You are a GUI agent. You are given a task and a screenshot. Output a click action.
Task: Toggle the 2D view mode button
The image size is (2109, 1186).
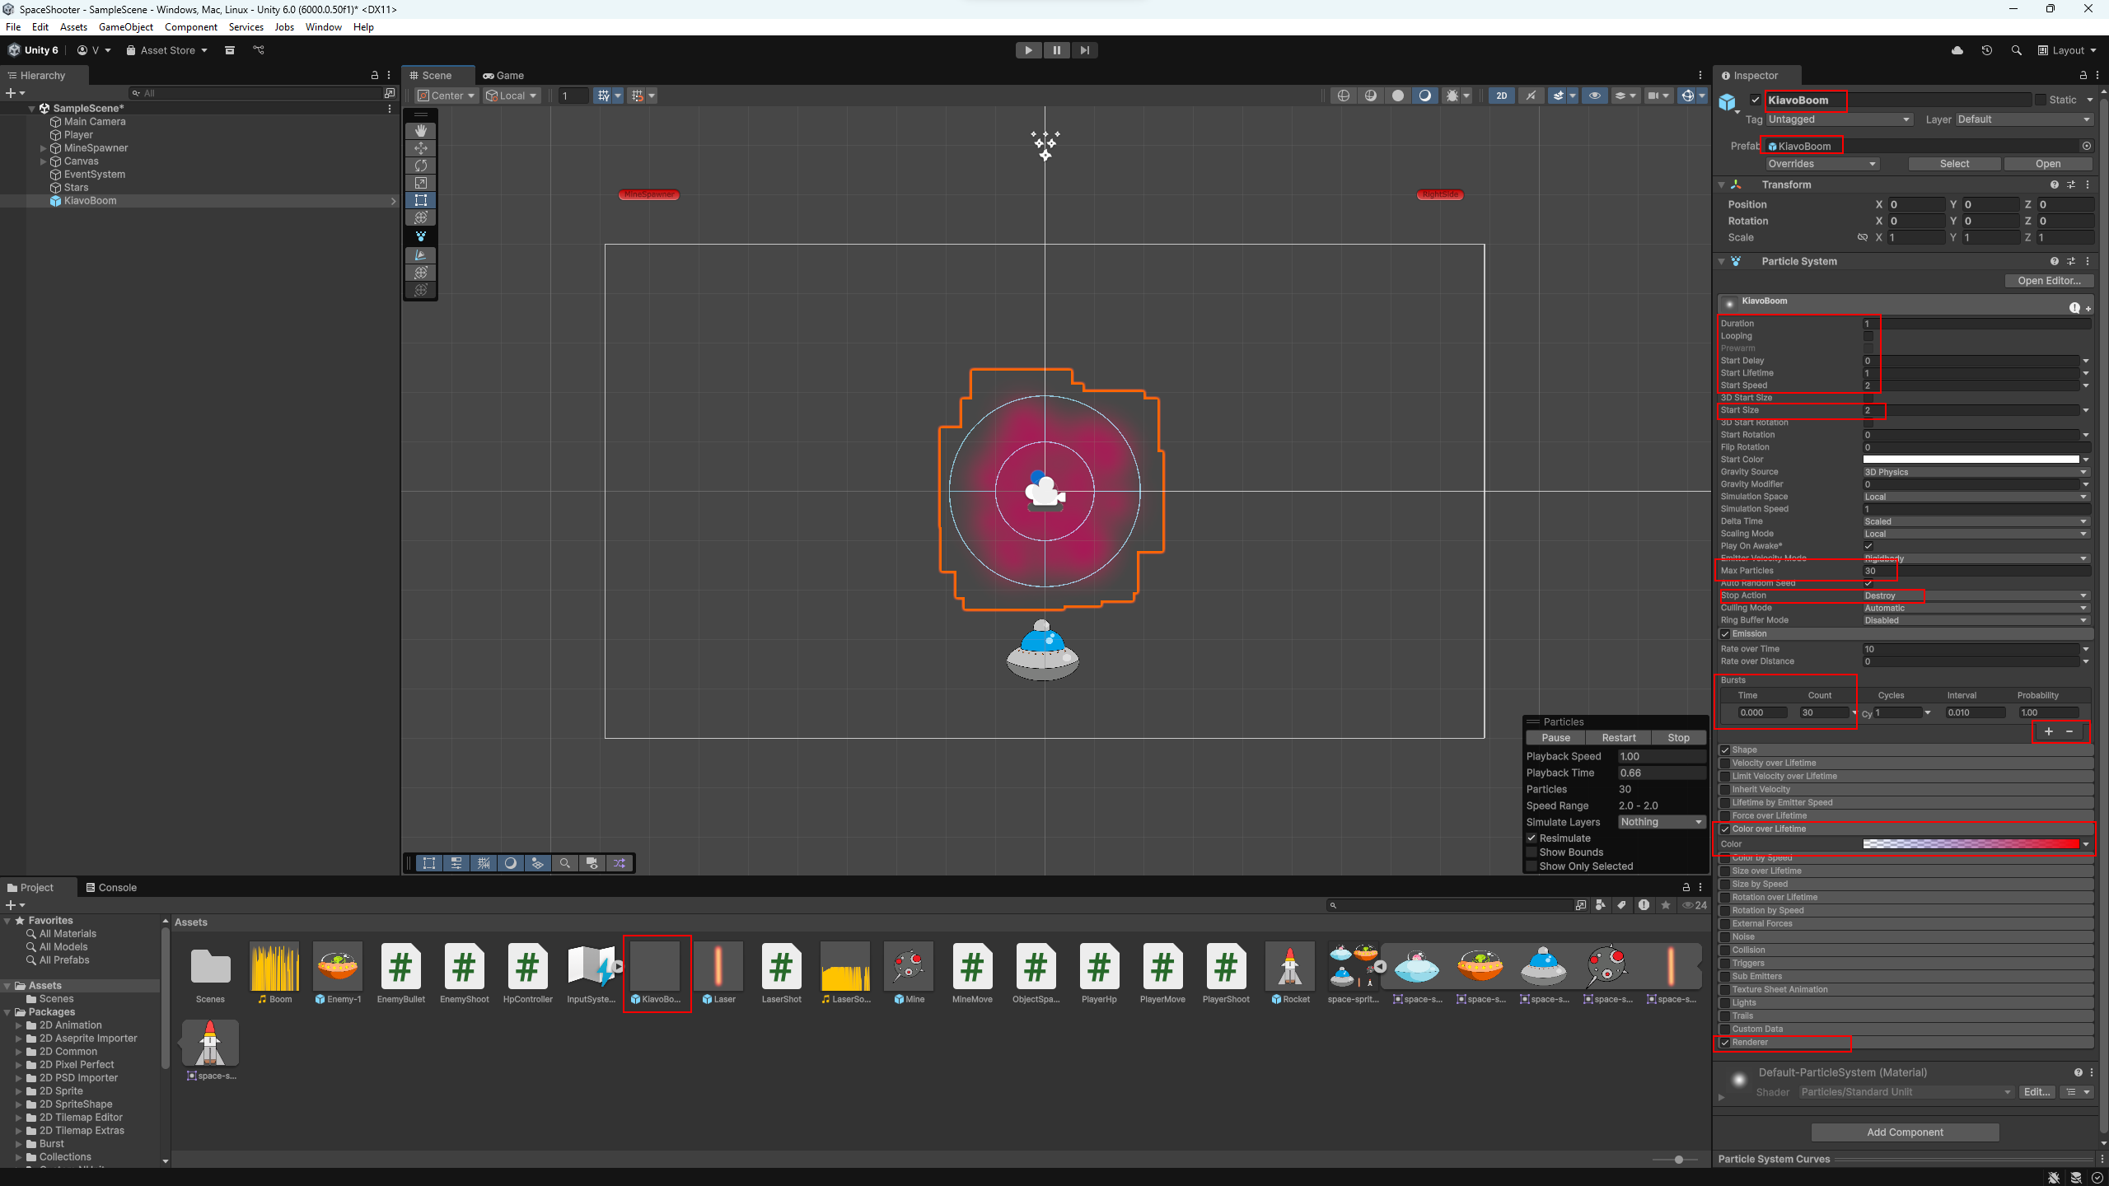pos(1502,96)
